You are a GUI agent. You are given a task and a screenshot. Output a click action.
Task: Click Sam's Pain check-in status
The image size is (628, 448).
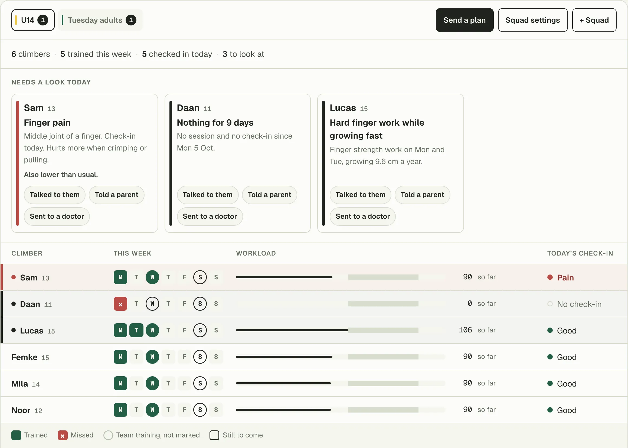coord(560,277)
